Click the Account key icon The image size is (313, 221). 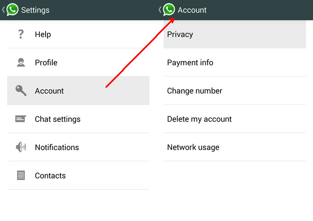click(x=21, y=91)
